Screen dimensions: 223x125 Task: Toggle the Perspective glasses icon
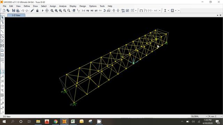108,10
